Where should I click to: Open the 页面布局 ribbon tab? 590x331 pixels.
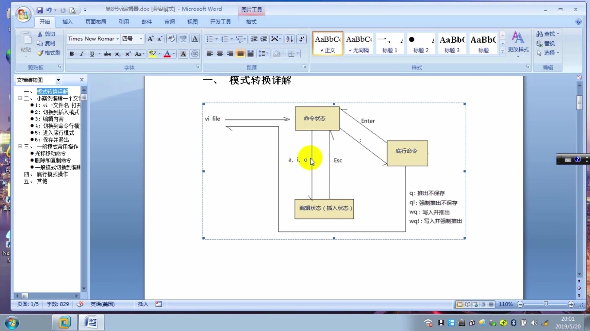[96, 22]
